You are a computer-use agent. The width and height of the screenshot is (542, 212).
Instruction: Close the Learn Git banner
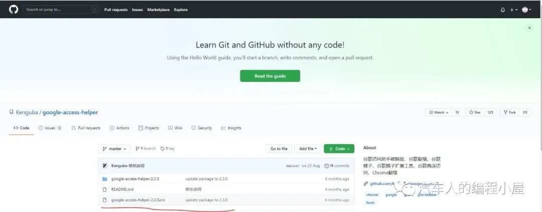point(529,28)
